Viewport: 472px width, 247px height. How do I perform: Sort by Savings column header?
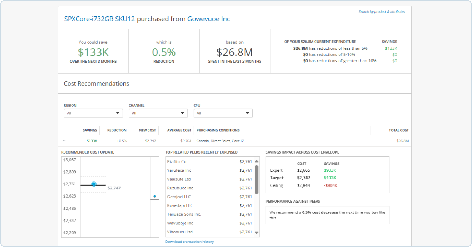tap(90, 130)
